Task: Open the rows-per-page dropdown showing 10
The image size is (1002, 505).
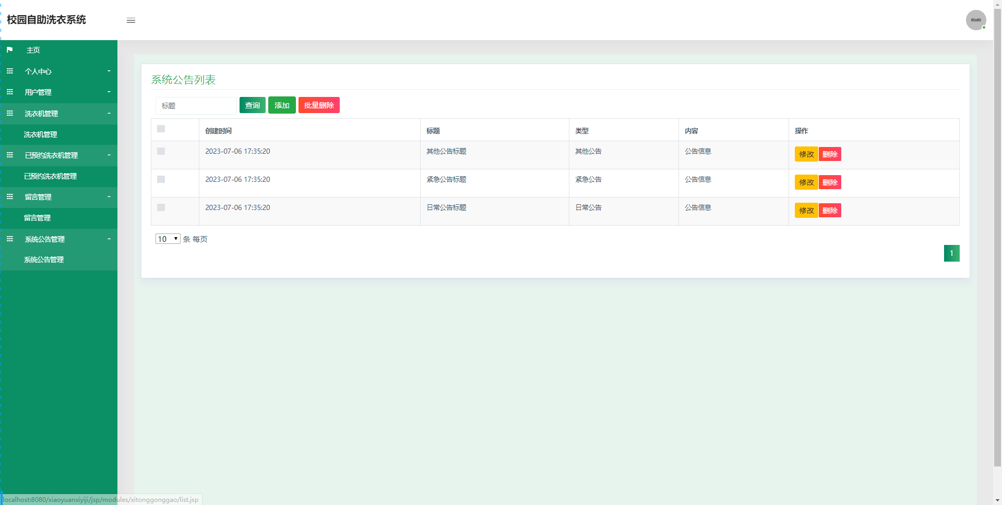Action: (x=168, y=239)
